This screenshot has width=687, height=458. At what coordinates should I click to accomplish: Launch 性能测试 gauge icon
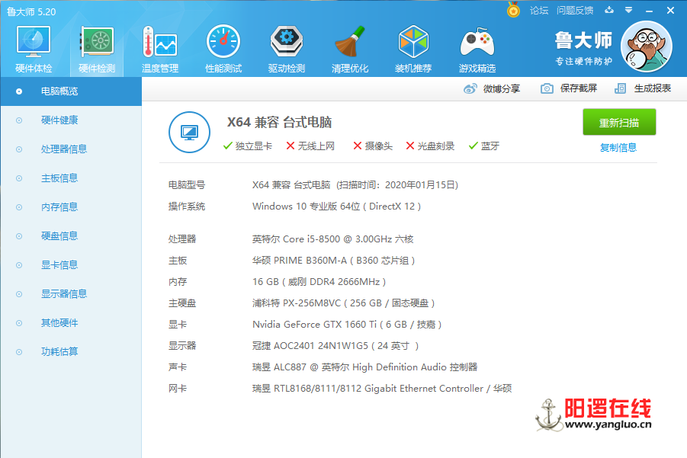pos(223,49)
